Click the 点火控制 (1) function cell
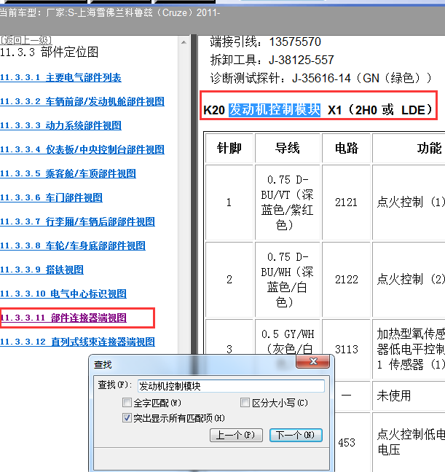 tap(409, 202)
